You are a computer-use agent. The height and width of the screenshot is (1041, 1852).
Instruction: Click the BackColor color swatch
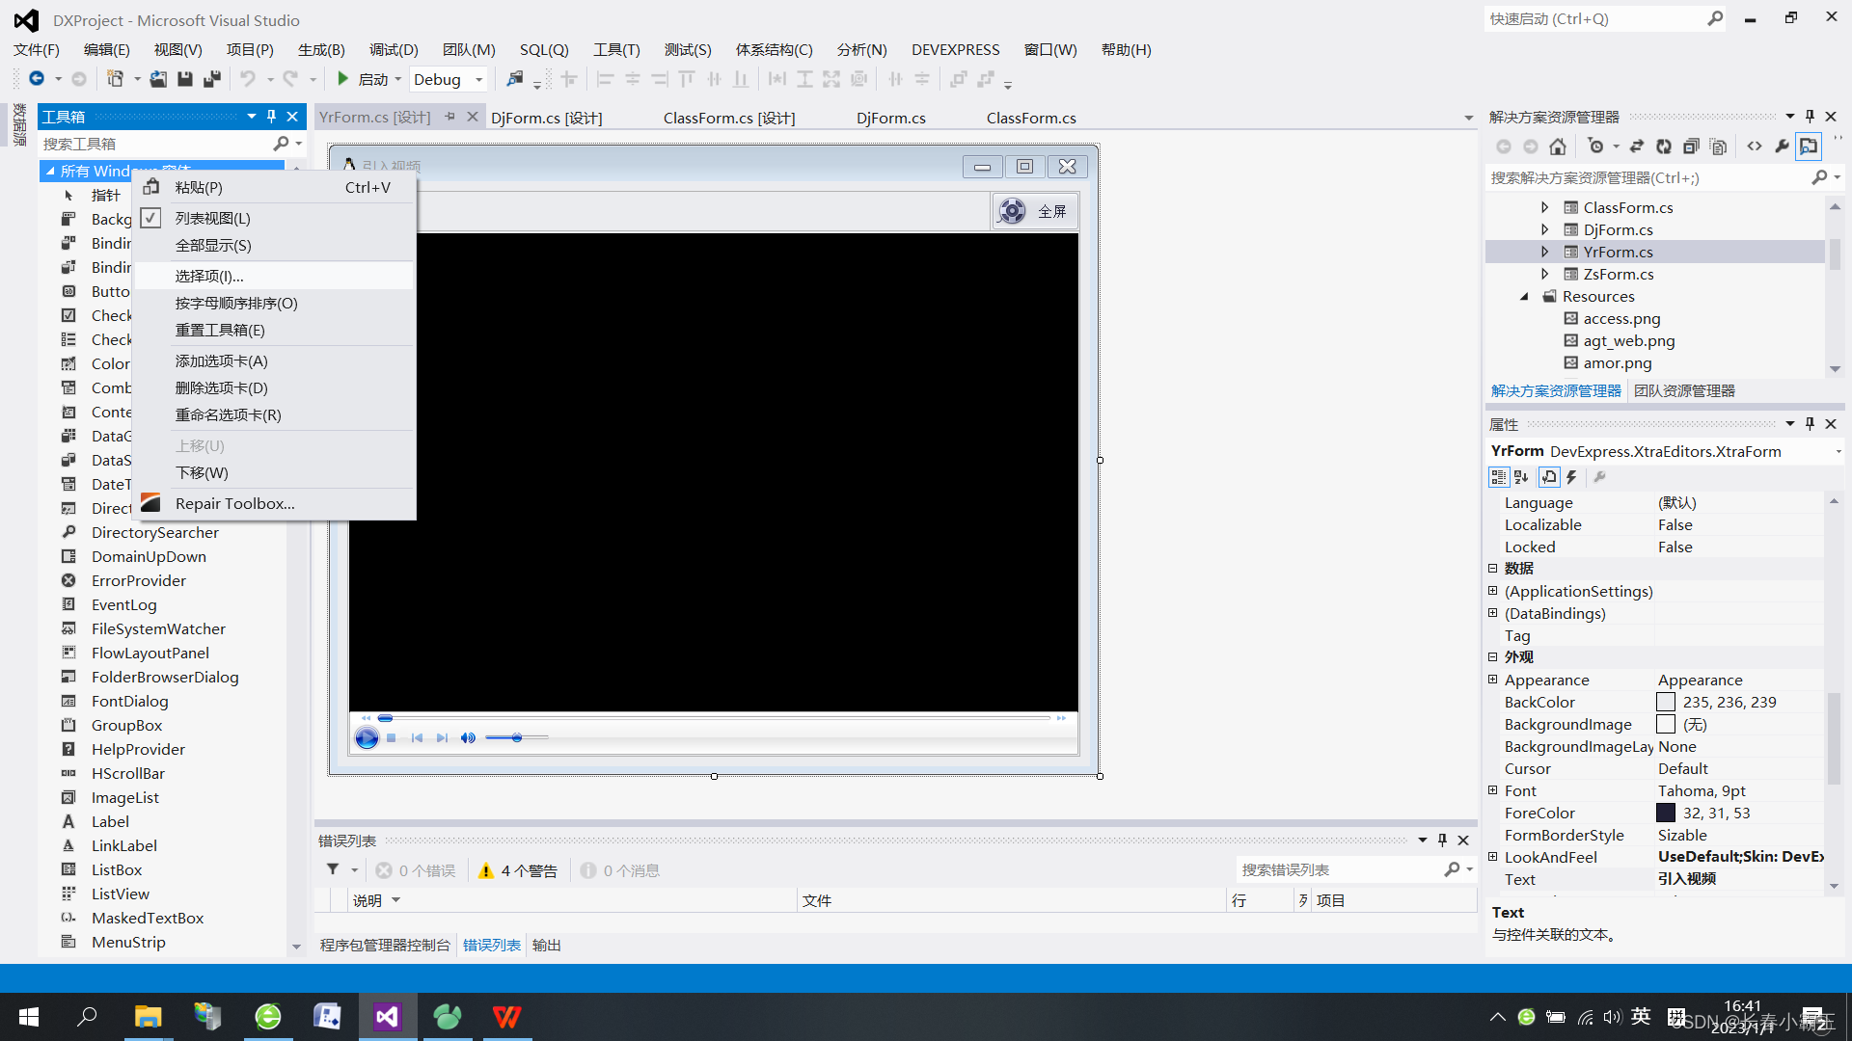[1665, 702]
